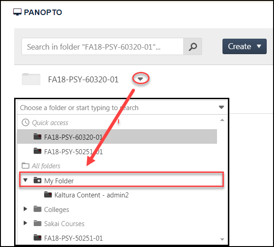Screen dimensions: 274x247
Task: Click the My Folder star folder icon
Action: (37, 181)
